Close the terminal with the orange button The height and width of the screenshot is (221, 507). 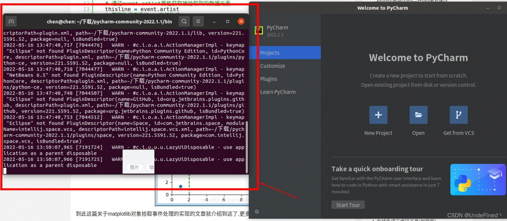coord(241,21)
